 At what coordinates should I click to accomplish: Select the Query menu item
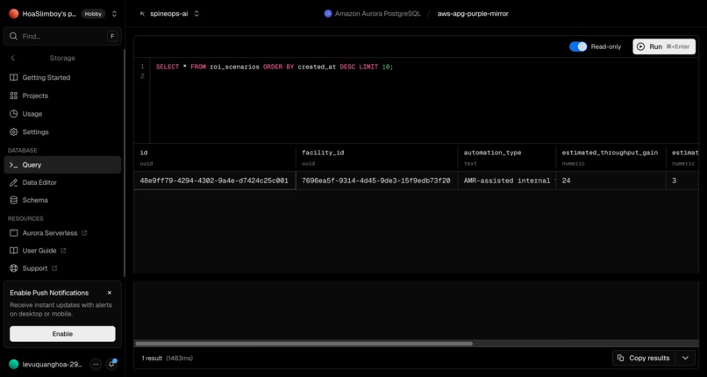62,165
